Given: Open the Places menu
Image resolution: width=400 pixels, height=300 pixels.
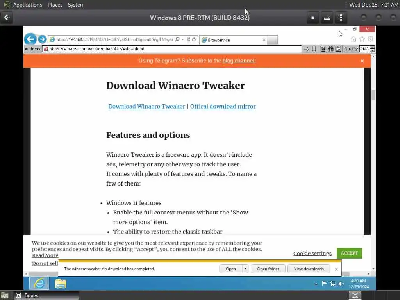Looking at the screenshot, I should [x=55, y=5].
